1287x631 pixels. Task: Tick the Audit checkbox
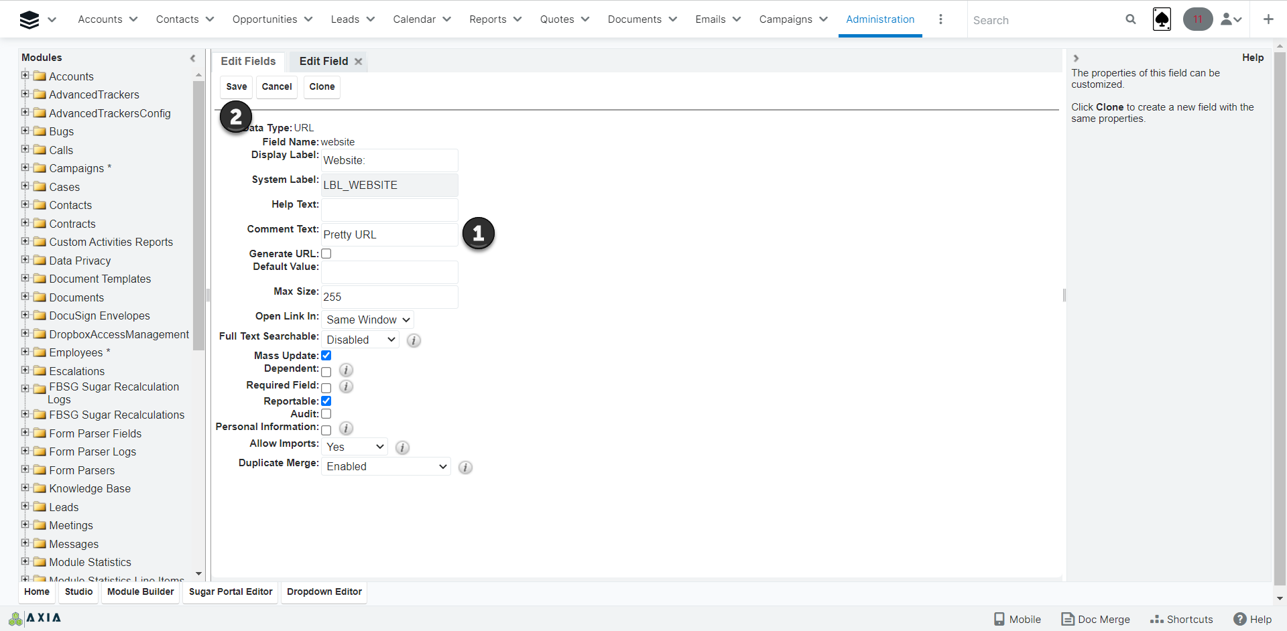click(x=326, y=414)
